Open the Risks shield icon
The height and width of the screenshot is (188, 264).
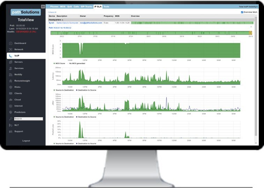pos(11,87)
